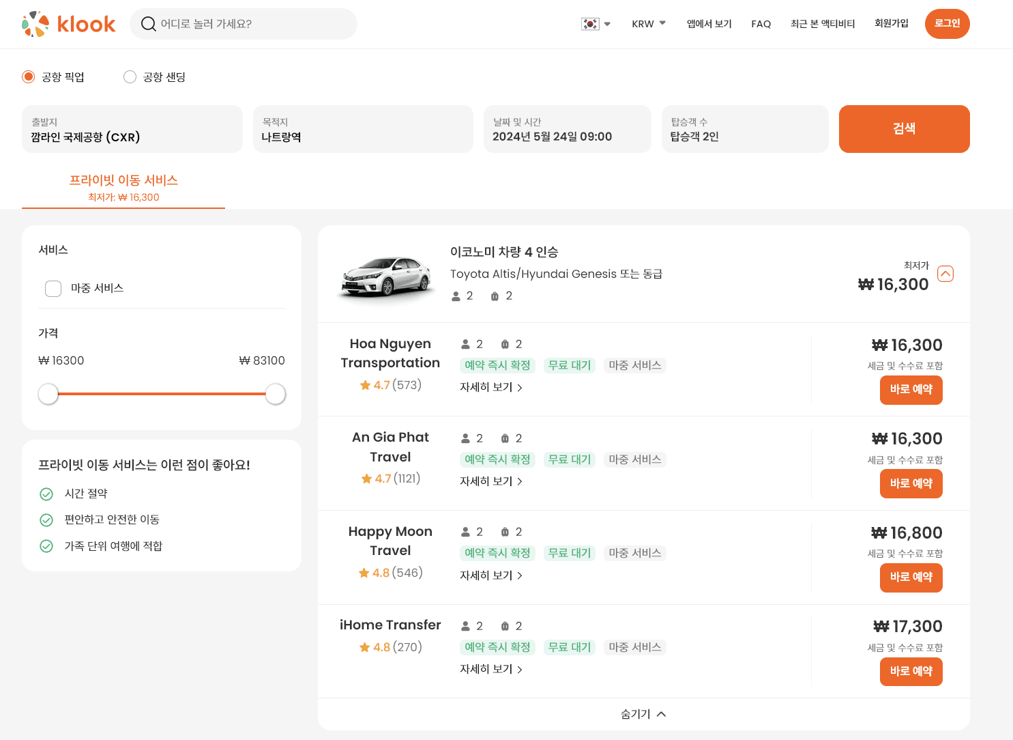The width and height of the screenshot is (1013, 740).
Task: Click the economy car thumbnail image
Action: click(x=386, y=276)
